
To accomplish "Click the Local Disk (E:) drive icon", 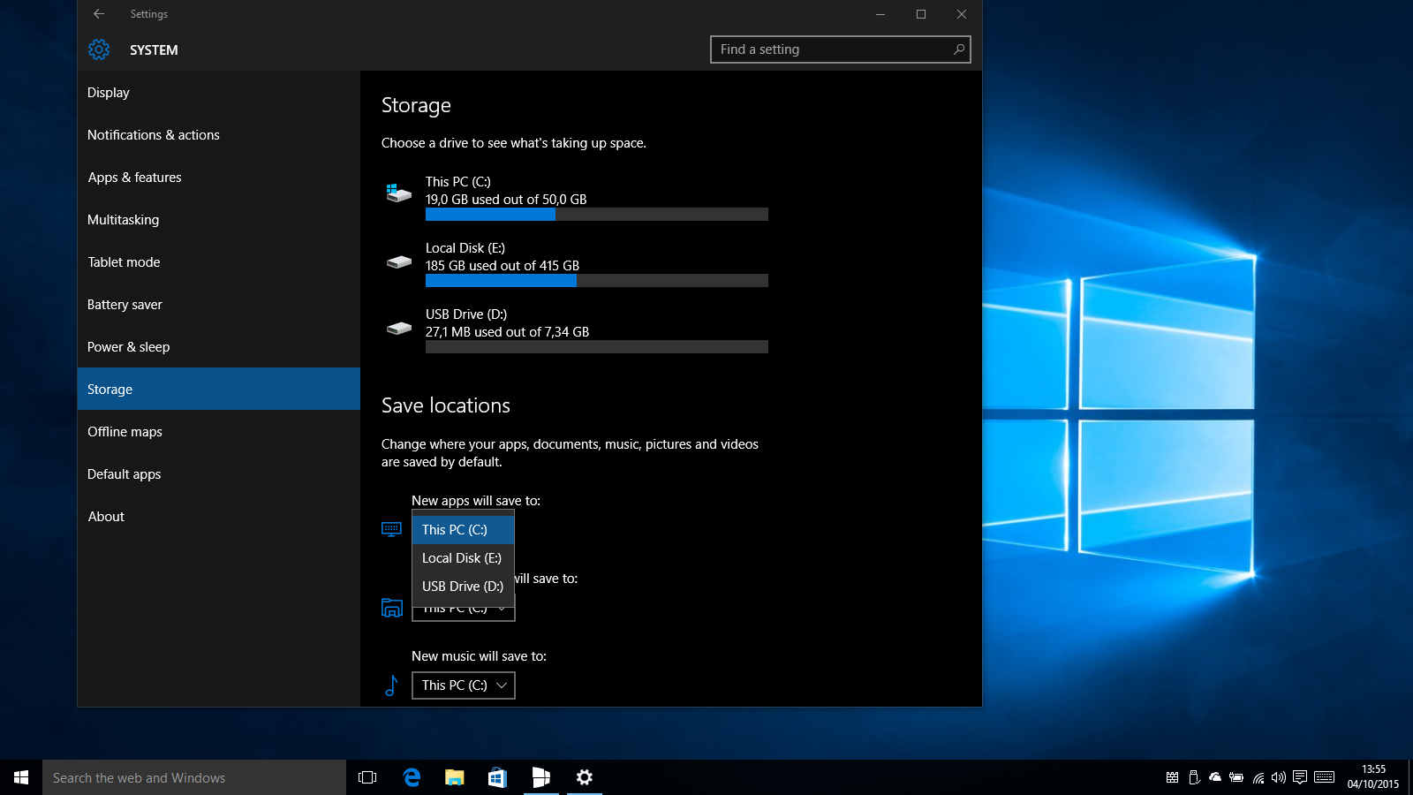I will click(399, 261).
